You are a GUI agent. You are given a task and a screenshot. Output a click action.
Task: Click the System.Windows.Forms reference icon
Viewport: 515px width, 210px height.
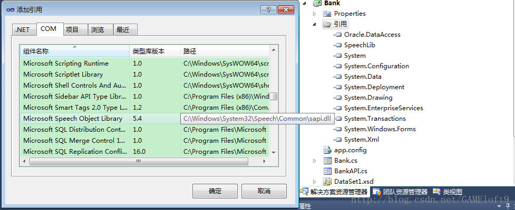point(337,129)
